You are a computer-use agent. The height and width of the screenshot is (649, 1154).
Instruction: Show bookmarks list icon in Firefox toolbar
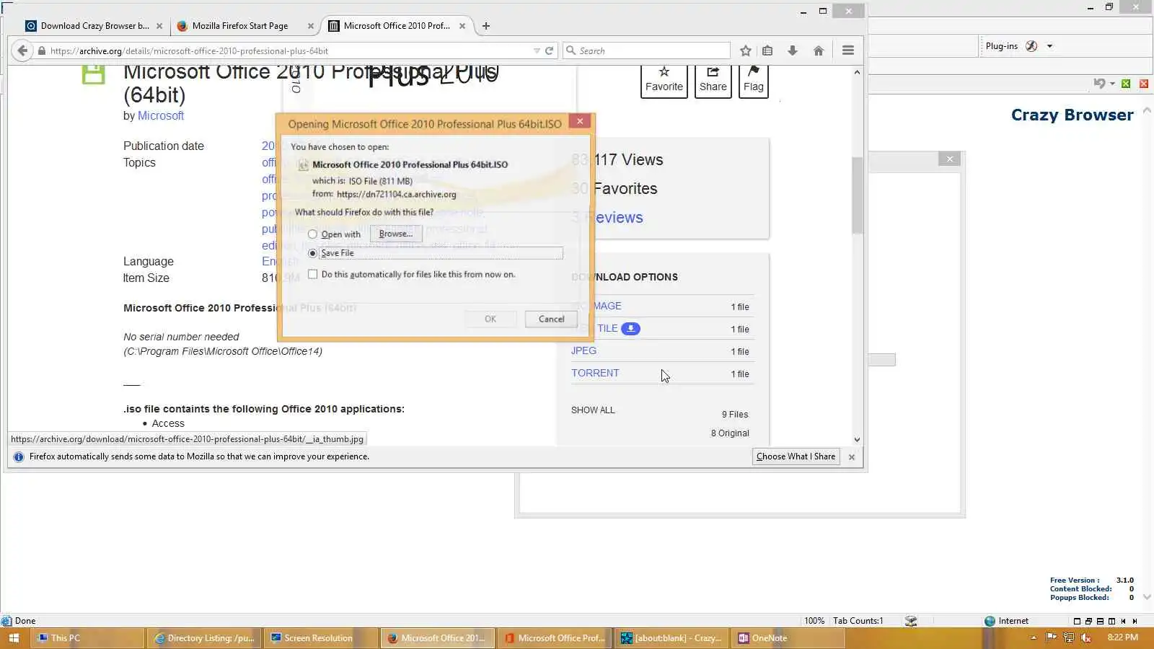click(767, 50)
